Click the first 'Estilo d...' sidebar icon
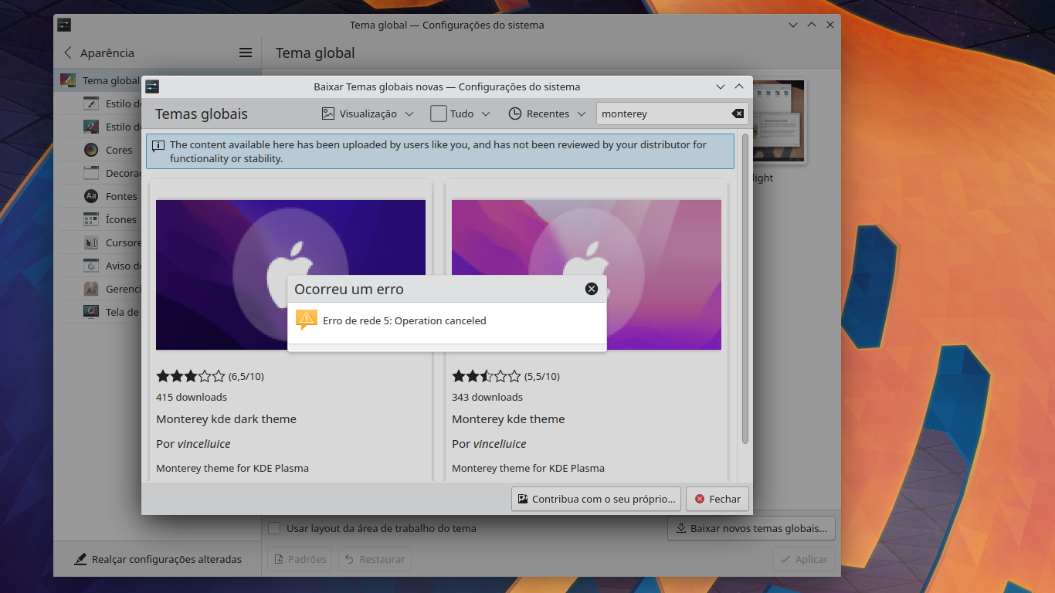The image size is (1055, 593). (91, 103)
